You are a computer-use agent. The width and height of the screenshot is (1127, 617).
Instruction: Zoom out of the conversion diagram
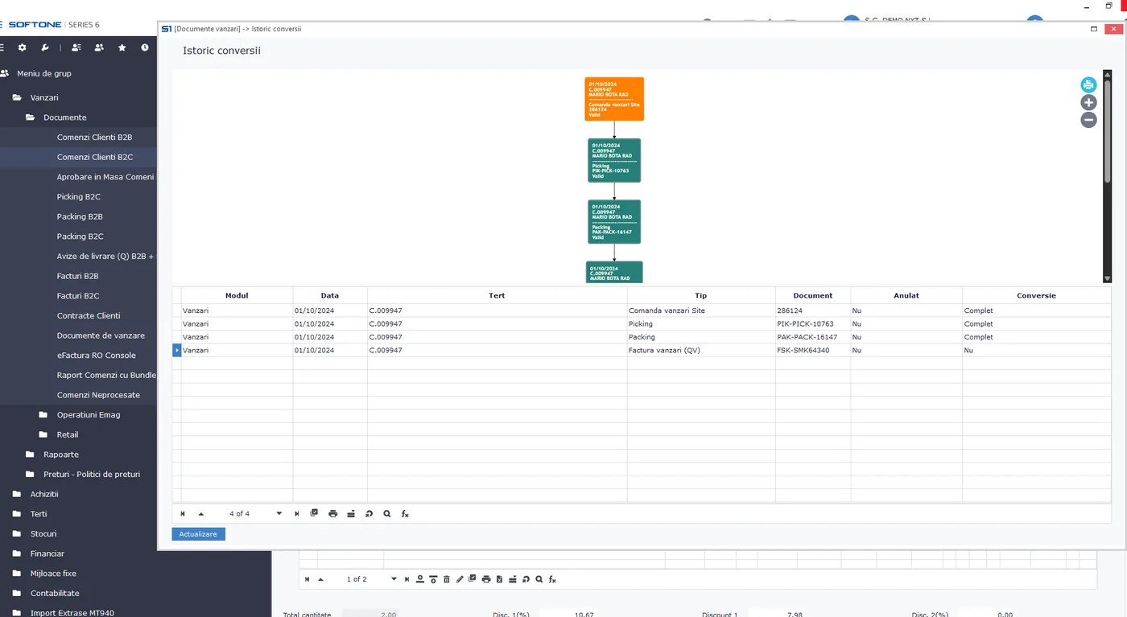(1088, 120)
